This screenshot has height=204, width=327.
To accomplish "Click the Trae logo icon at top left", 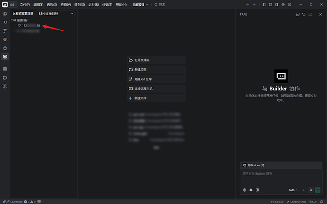I will point(5,4).
